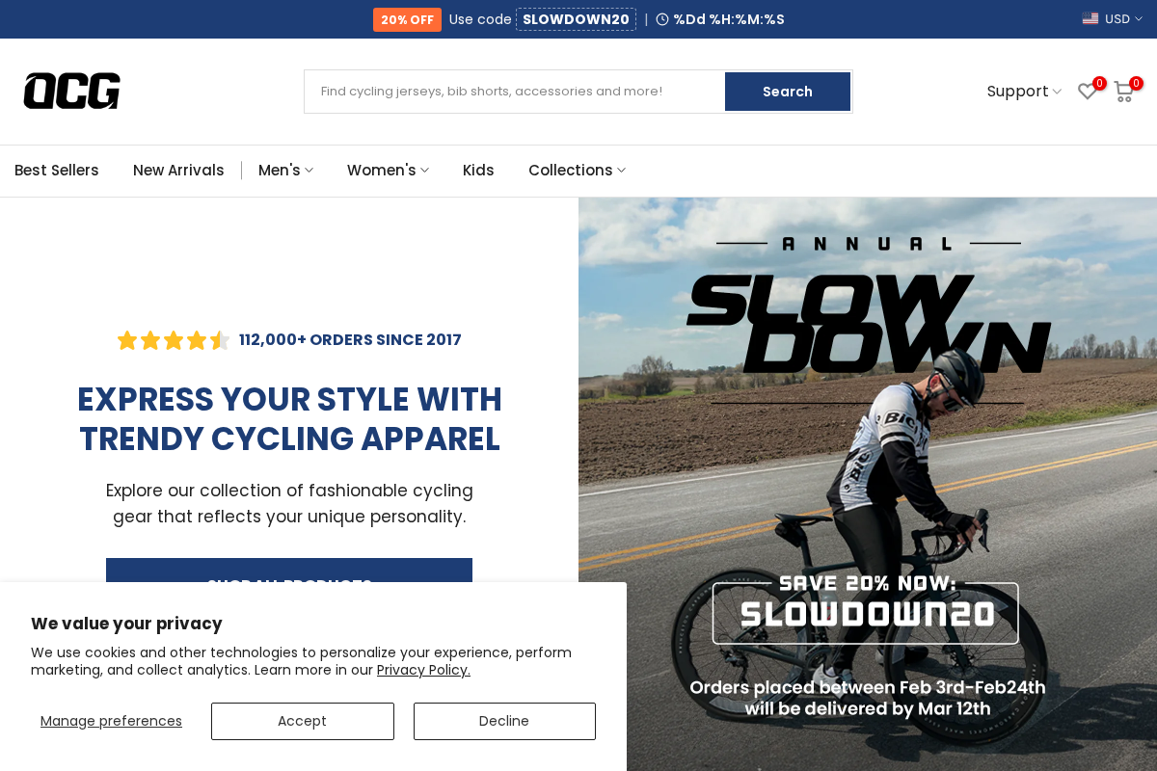The width and height of the screenshot is (1157, 771).
Task: Open the New Arrivals page
Action: [x=178, y=171]
